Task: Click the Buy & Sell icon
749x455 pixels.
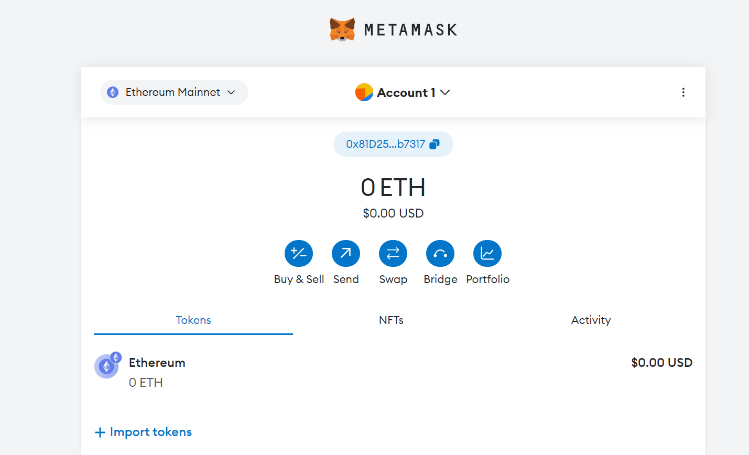Action: [299, 254]
